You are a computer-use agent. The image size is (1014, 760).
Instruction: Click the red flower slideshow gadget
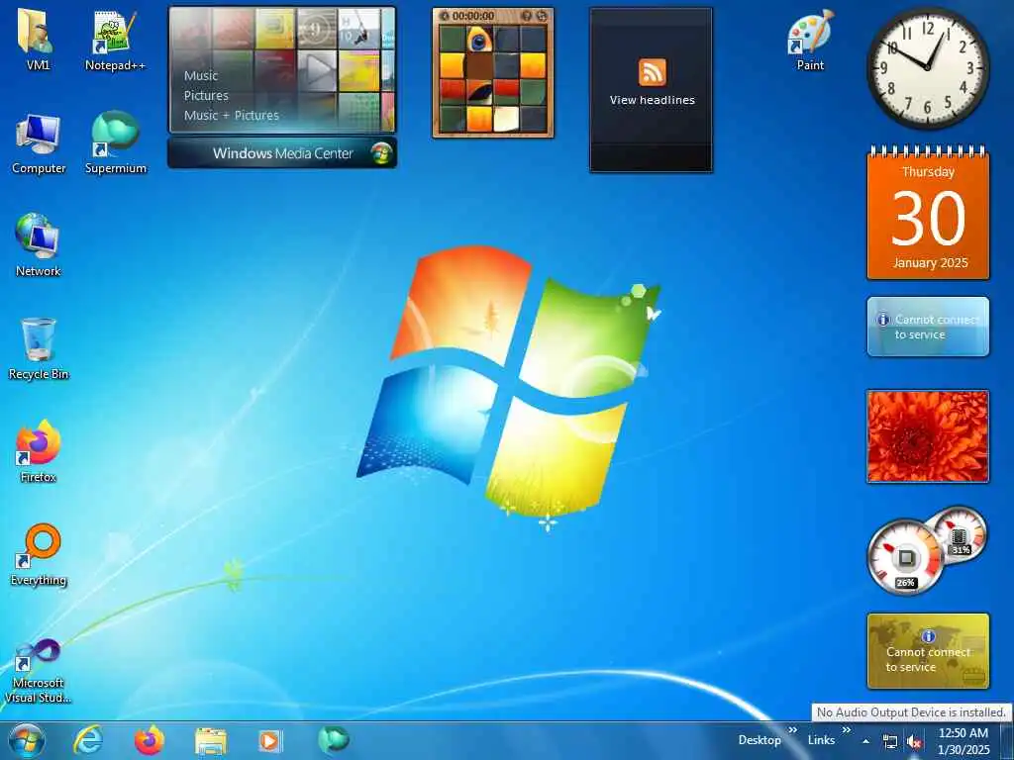[x=927, y=436]
